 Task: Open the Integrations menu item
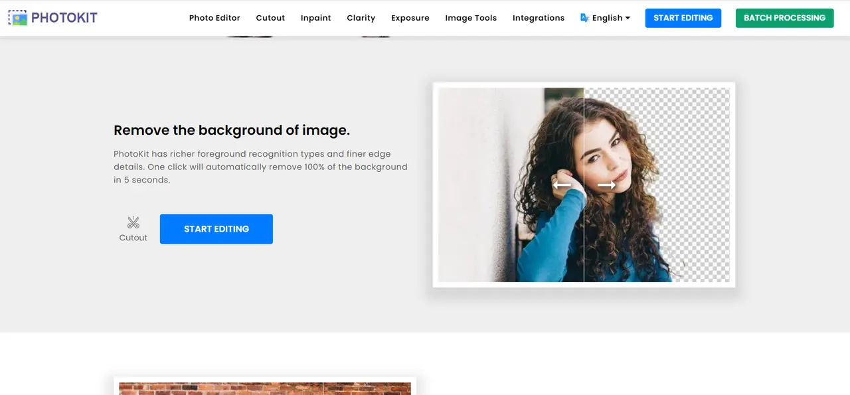tap(539, 18)
